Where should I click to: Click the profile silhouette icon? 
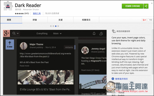pyautogui.click(x=101, y=34)
